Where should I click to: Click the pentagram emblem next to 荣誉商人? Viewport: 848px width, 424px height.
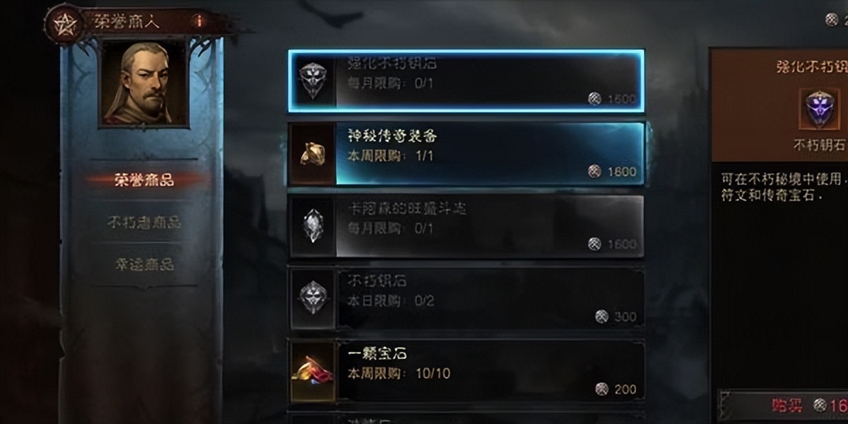65,23
